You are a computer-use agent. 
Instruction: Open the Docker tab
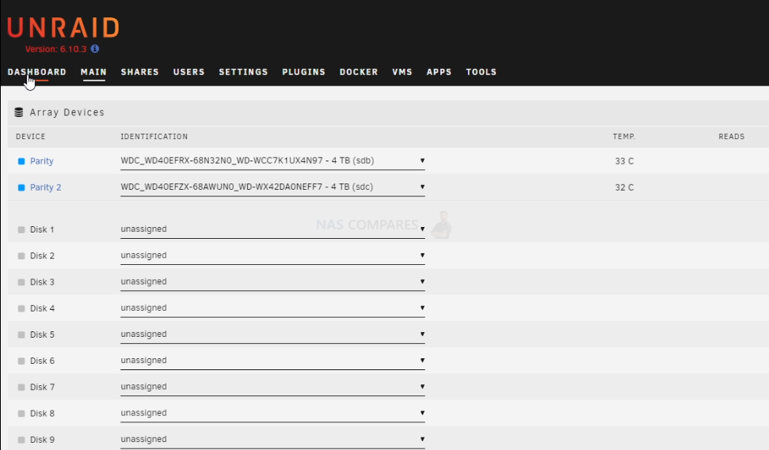point(359,72)
